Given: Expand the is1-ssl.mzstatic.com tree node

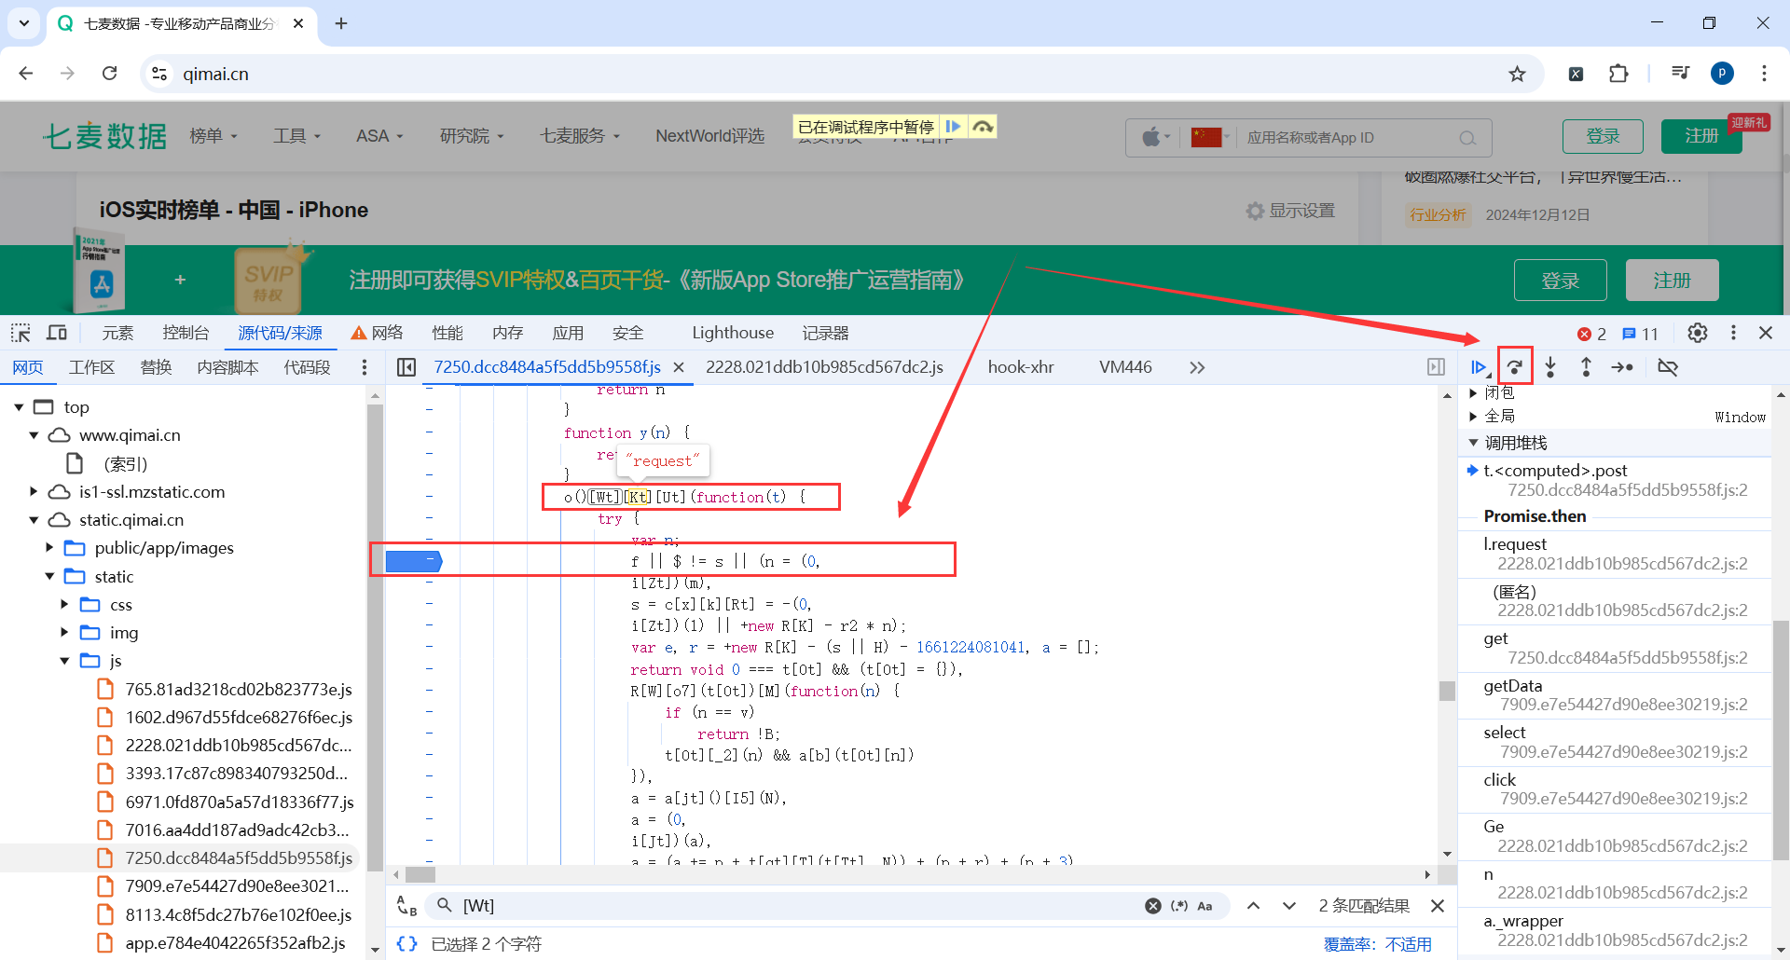Looking at the screenshot, I should (34, 491).
